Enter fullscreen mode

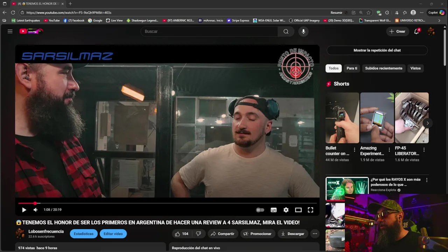(310, 210)
